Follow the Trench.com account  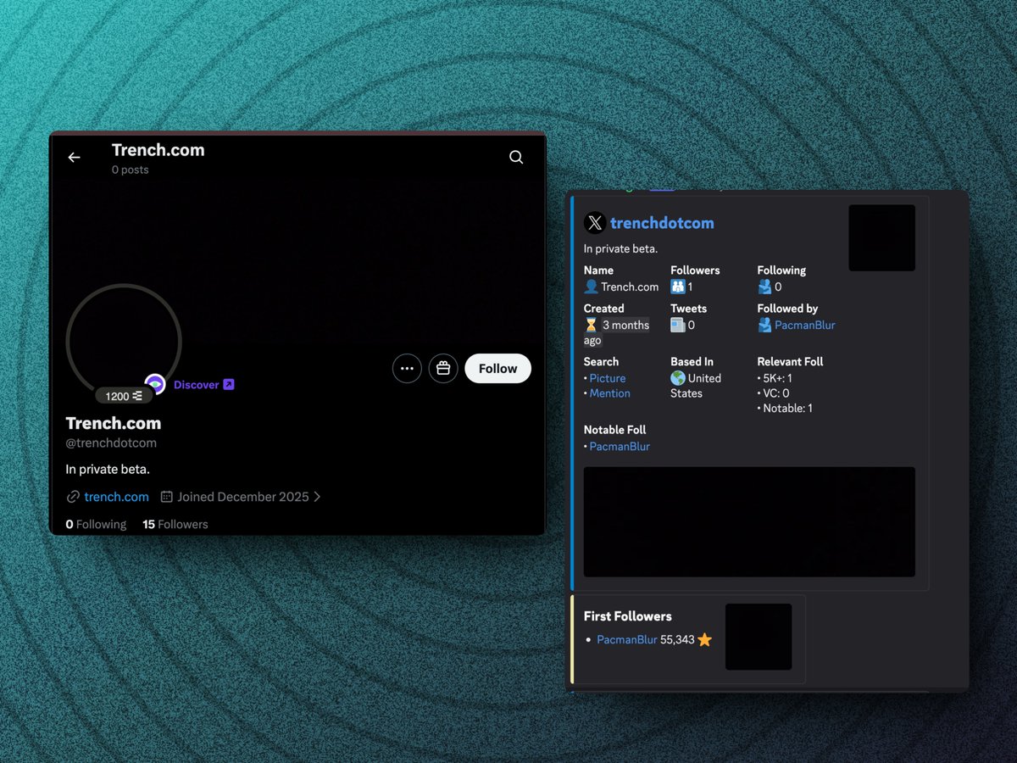(498, 369)
